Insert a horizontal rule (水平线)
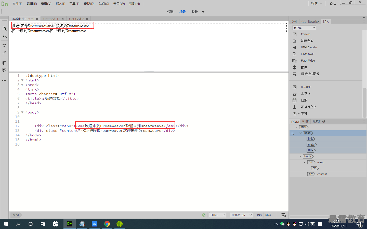The width and height of the screenshot is (367, 229). pyautogui.click(x=305, y=94)
